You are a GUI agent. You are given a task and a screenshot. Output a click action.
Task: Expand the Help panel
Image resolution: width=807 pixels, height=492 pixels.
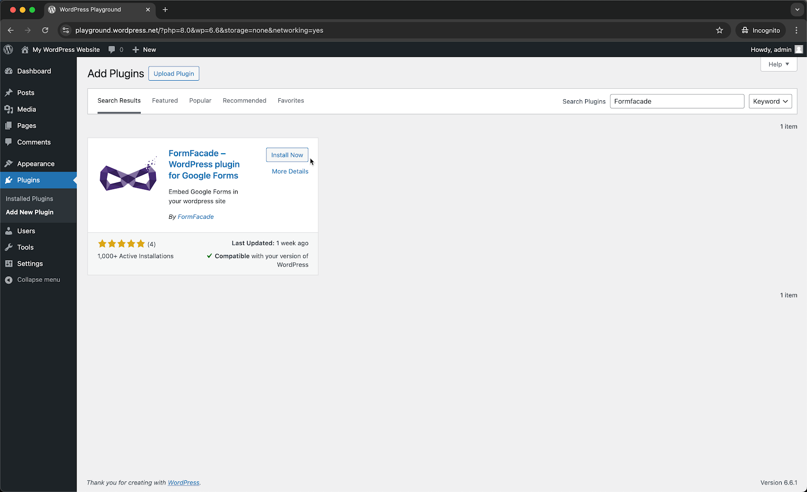pos(778,64)
